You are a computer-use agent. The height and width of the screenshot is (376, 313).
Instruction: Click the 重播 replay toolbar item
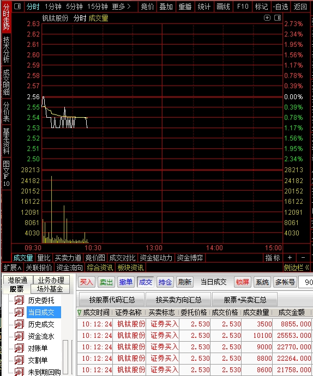(185, 7)
